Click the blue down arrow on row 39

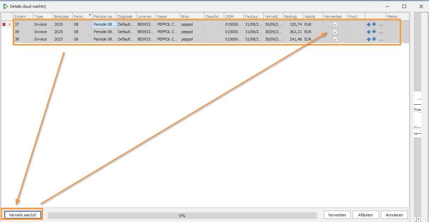point(374,32)
